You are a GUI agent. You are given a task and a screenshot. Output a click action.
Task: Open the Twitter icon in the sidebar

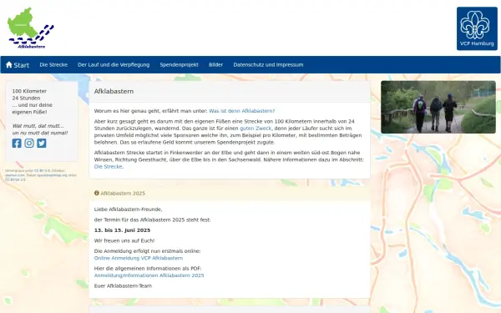click(x=42, y=143)
